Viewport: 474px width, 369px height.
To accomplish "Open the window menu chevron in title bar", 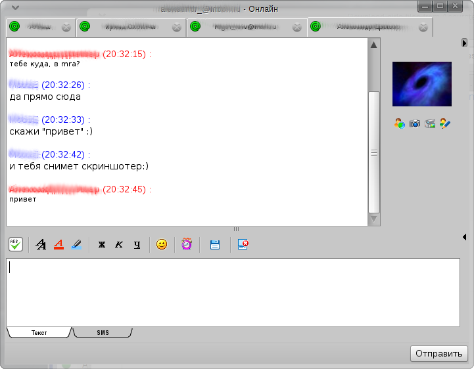I will tap(15, 7).
